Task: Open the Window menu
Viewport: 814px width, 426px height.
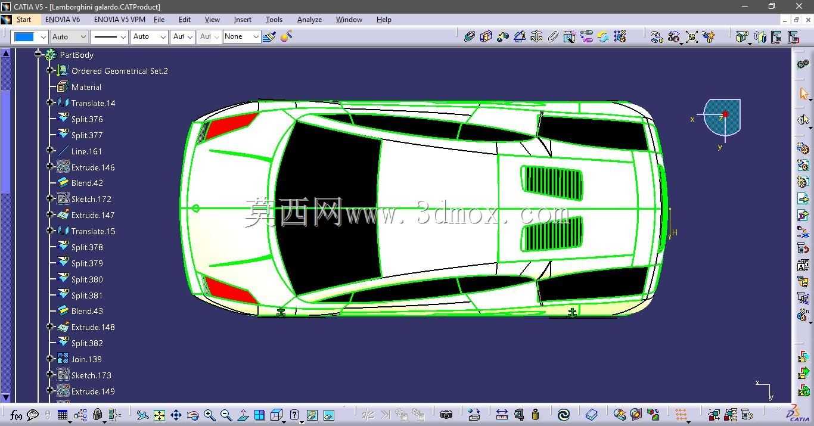Action: pyautogui.click(x=349, y=20)
